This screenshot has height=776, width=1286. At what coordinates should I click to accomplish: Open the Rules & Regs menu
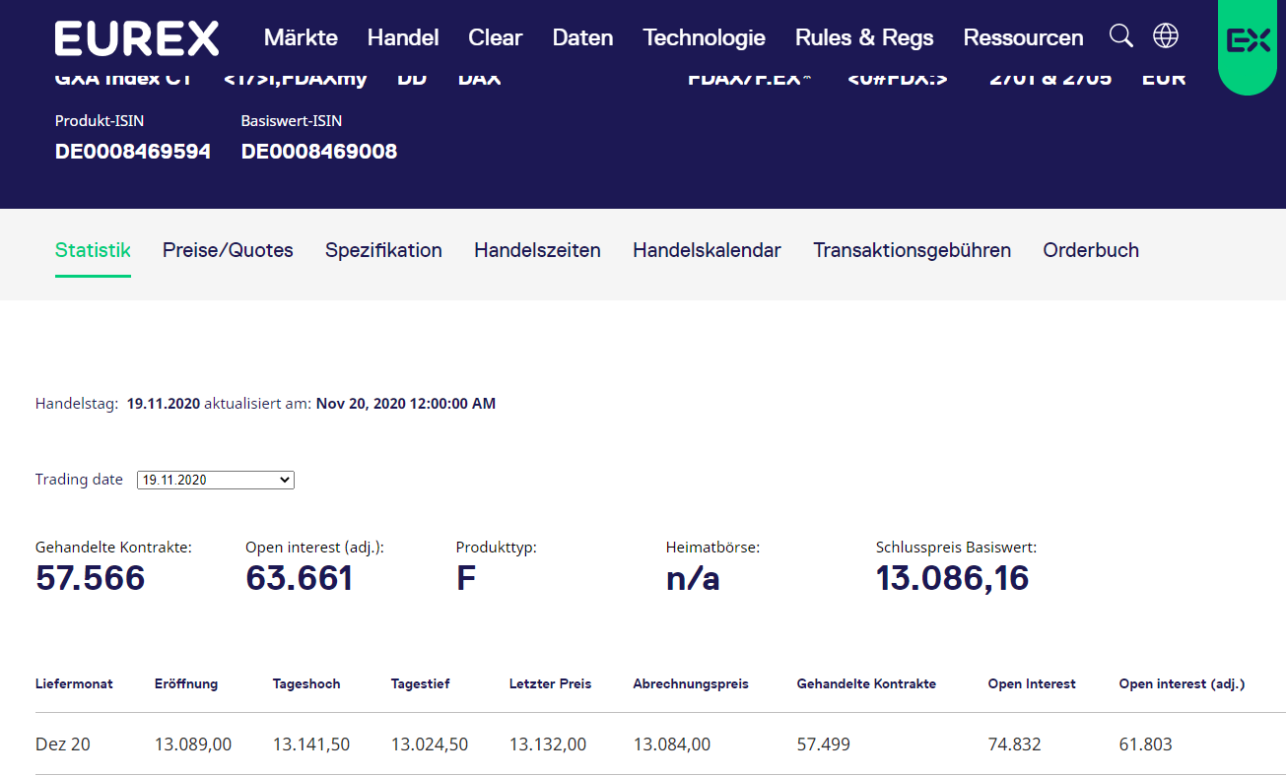pyautogui.click(x=863, y=38)
